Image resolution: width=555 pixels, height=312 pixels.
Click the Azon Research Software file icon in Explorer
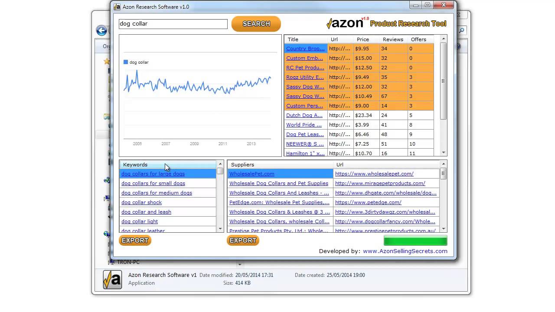coord(112,279)
